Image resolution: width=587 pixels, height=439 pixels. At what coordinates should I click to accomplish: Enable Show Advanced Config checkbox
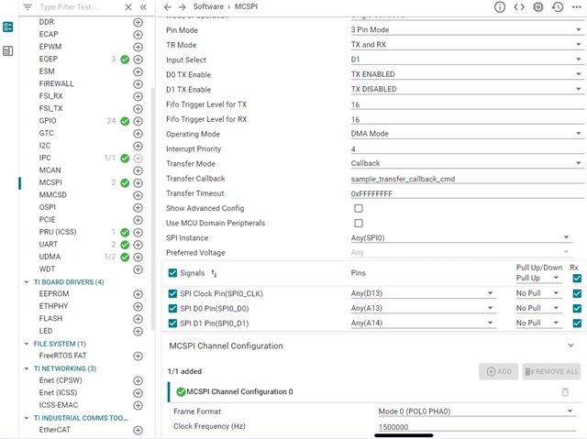[x=359, y=208]
